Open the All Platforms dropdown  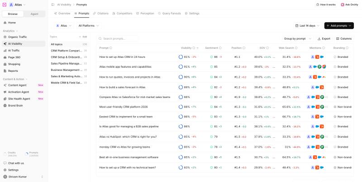89,26
